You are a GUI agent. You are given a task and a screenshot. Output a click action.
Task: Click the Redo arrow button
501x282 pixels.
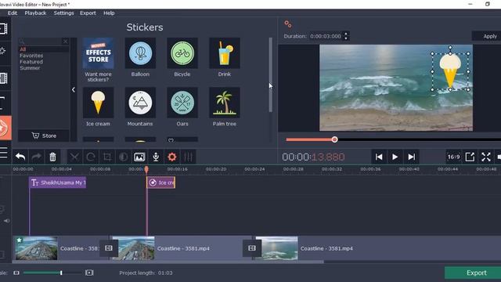pos(37,157)
